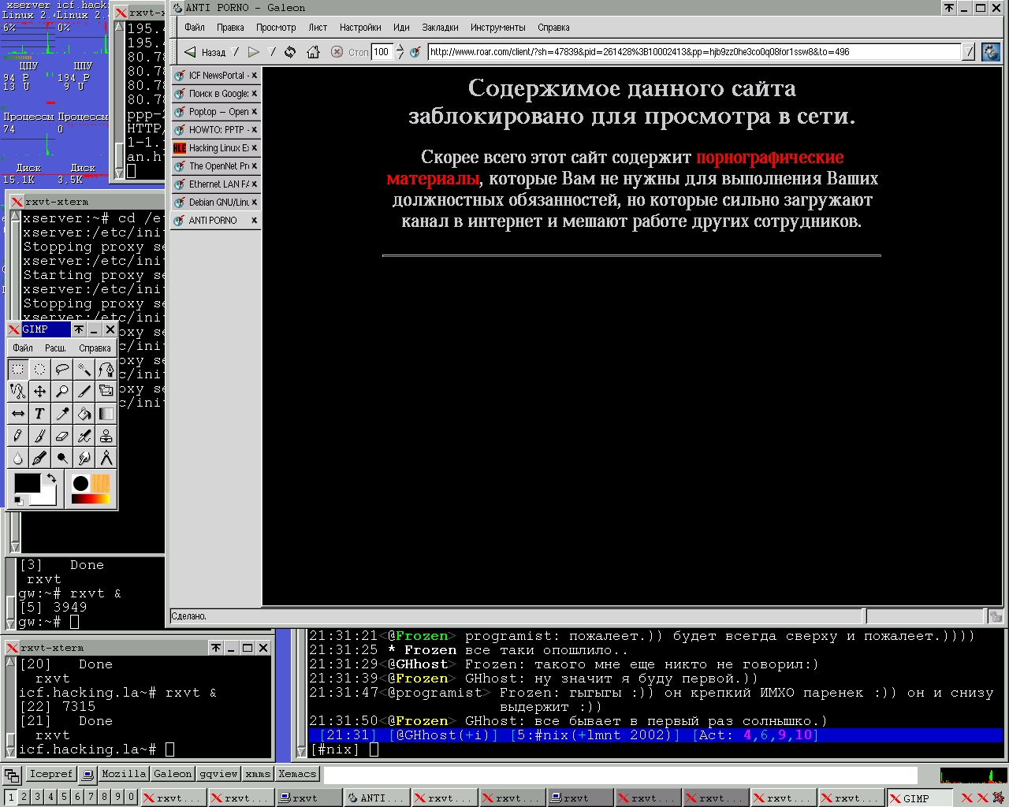The height and width of the screenshot is (807, 1009).
Task: Open Galeon Инструменты menu
Action: point(497,28)
